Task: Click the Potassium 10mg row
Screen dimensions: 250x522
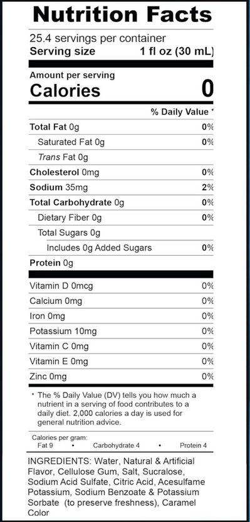Action: 121,331
